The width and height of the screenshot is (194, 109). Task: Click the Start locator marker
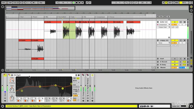coord(21,17)
